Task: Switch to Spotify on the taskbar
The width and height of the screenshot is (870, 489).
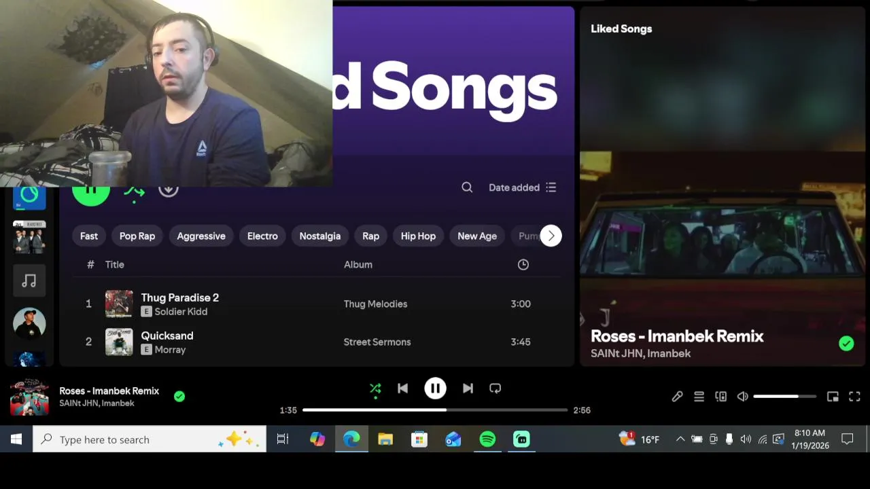Action: [x=487, y=439]
